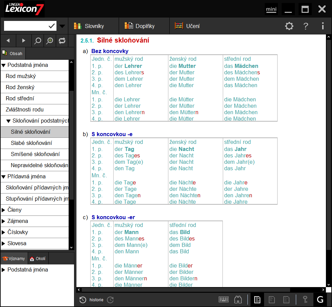Expand the Zájmena node
Image resolution: width=332 pixels, height=307 pixels.
[3, 221]
